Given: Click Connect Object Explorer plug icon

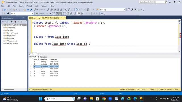Looking at the screenshot, I should click(x=12, y=22).
